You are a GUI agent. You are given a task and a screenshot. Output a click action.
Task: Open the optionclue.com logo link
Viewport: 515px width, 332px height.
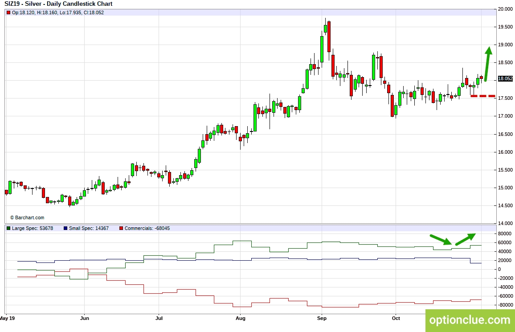(470, 320)
